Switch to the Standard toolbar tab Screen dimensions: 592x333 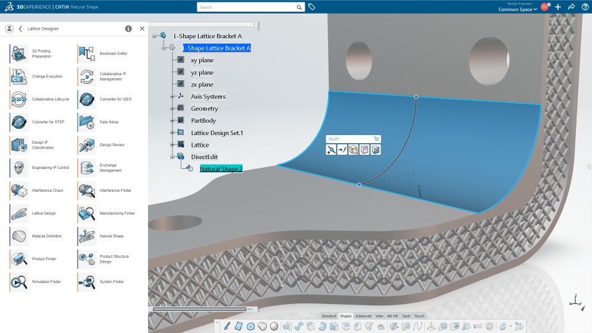coord(329,316)
